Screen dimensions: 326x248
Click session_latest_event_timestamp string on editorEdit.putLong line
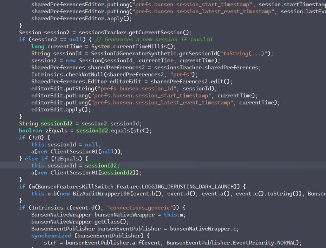(x=162, y=103)
